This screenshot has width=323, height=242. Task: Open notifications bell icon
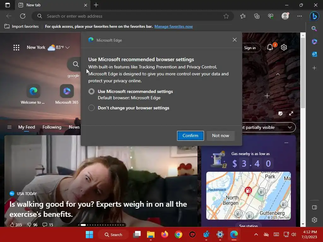click(x=270, y=47)
